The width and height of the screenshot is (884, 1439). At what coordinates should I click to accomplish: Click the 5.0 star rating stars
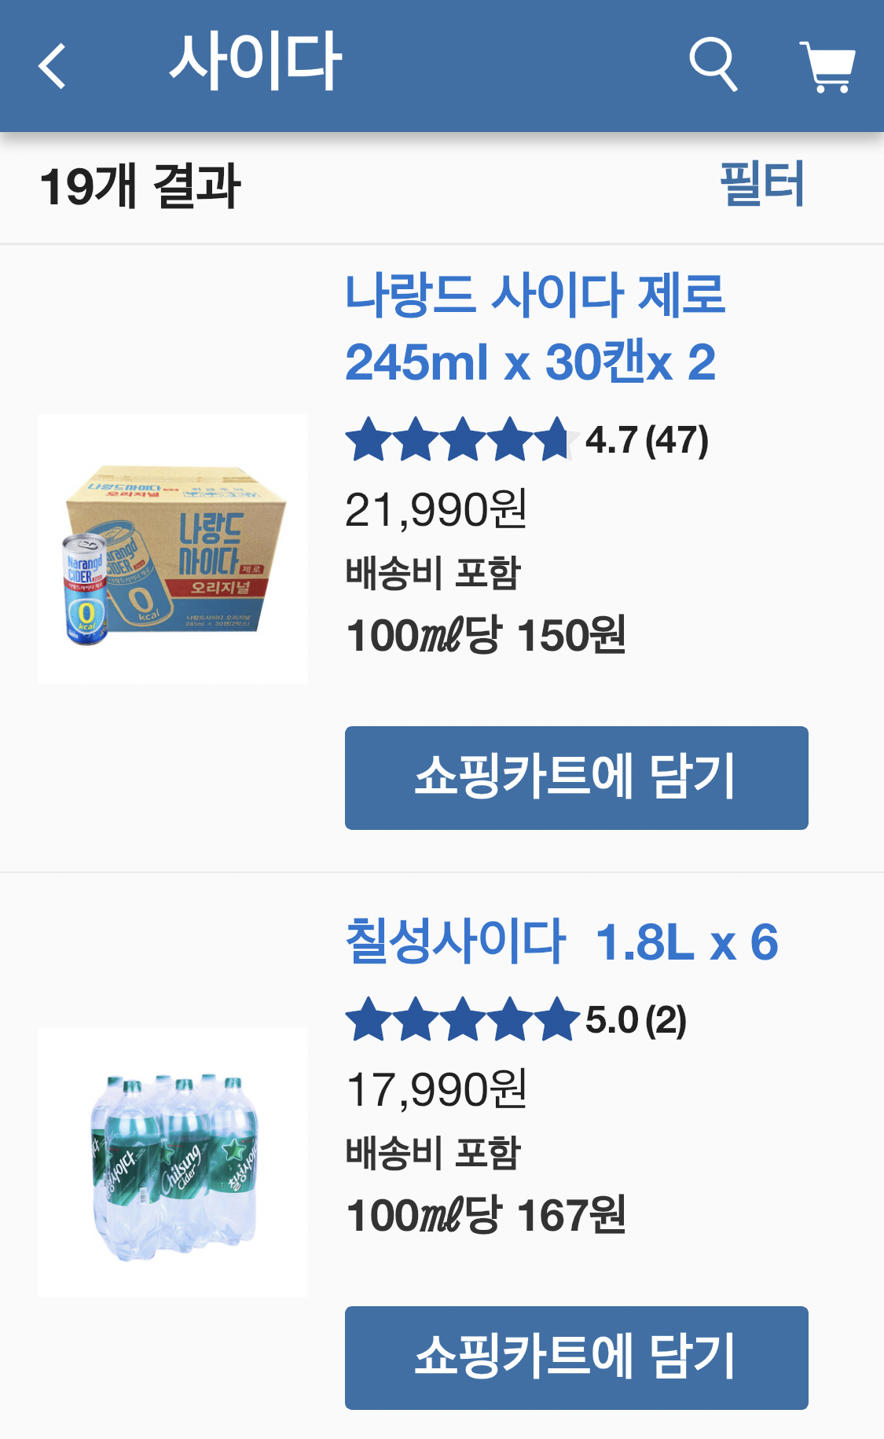pos(462,1019)
